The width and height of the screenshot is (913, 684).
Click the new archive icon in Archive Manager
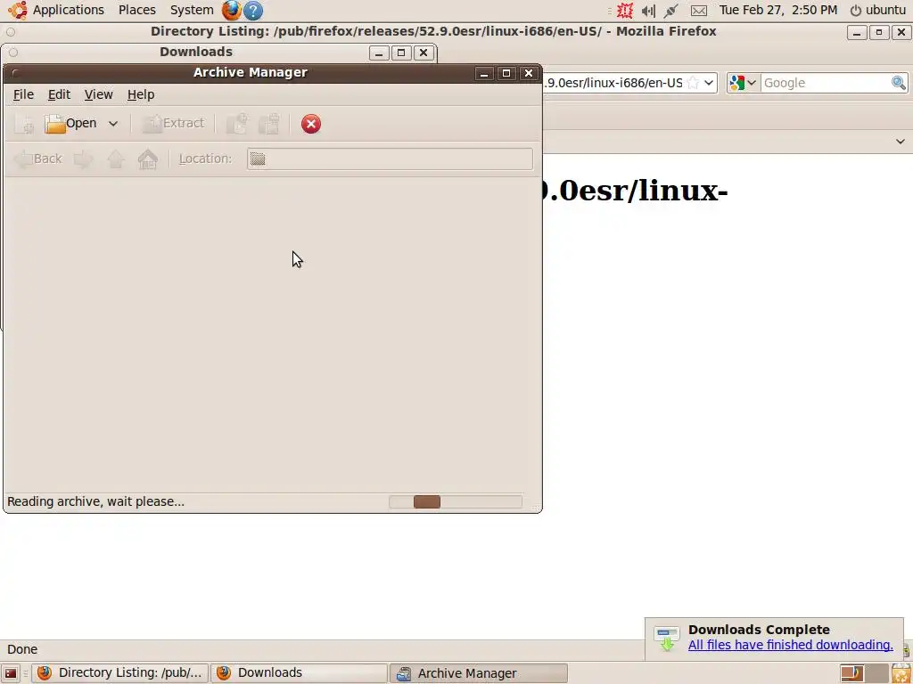pyautogui.click(x=25, y=124)
